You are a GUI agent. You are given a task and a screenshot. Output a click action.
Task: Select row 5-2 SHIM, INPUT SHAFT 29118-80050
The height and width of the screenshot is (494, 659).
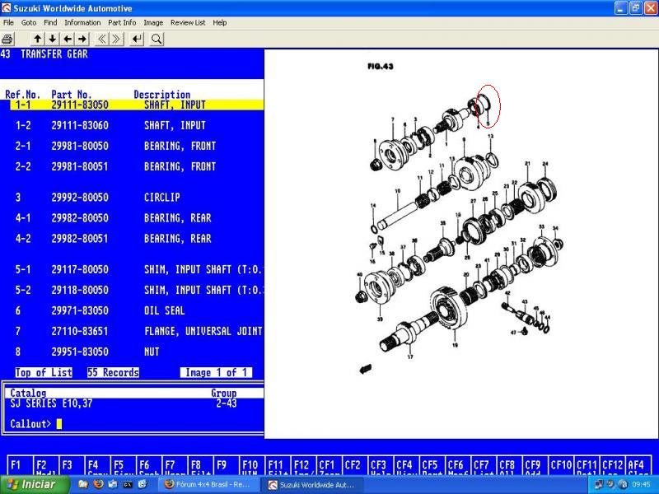[137, 290]
